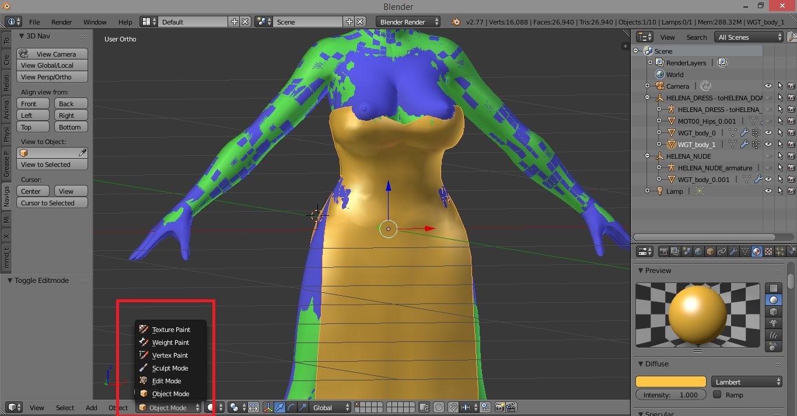This screenshot has width=797, height=416.
Task: Click the OpenGL render image camera icon
Action: pyautogui.click(x=500, y=407)
